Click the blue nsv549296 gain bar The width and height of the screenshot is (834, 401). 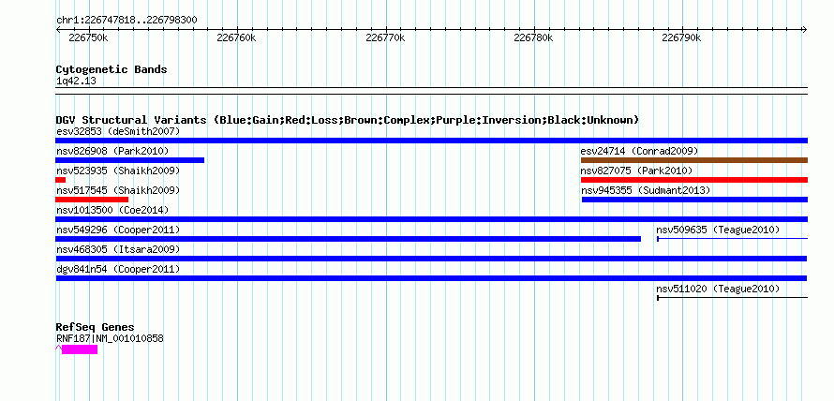[x=348, y=239]
